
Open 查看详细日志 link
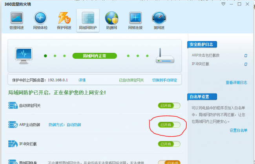pos(236,83)
